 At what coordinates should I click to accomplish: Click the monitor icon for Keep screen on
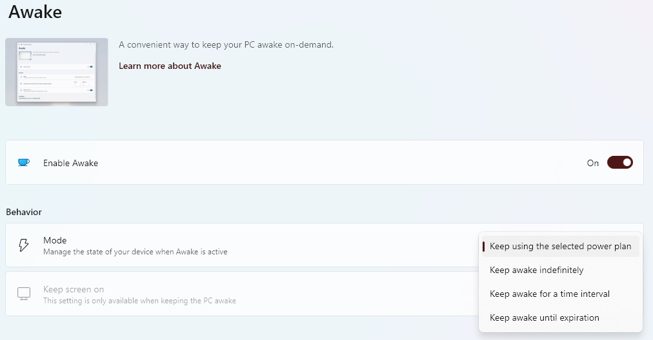coord(24,294)
